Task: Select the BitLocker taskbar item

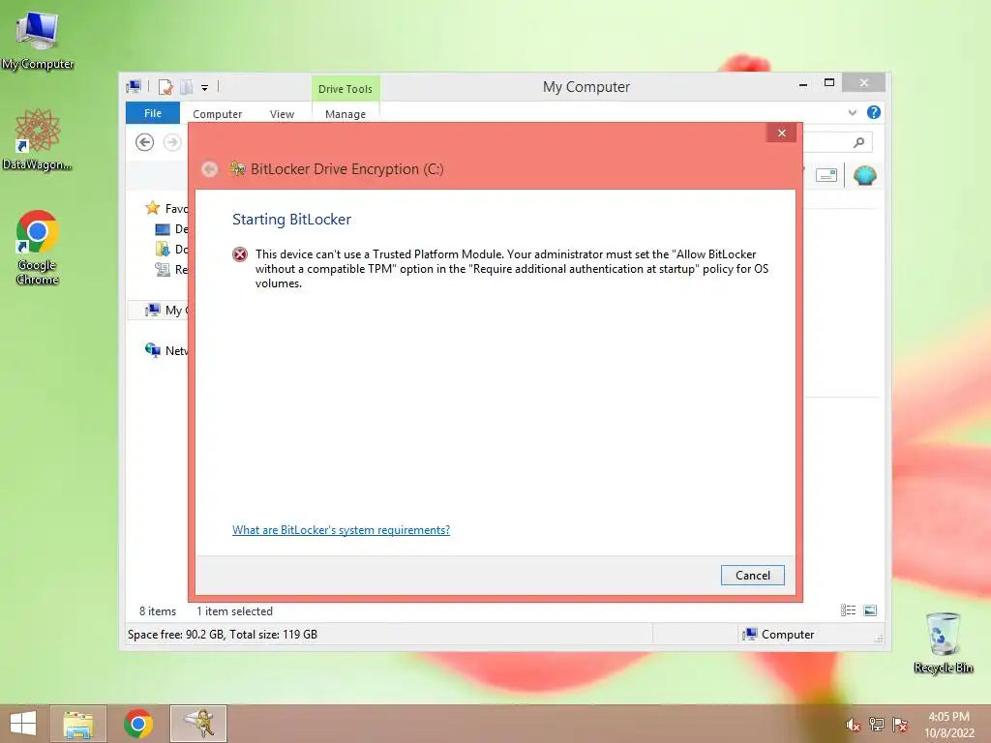Action: coord(198,724)
